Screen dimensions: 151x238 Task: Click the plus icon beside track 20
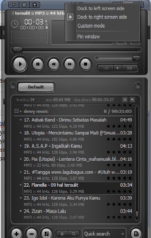20,159
